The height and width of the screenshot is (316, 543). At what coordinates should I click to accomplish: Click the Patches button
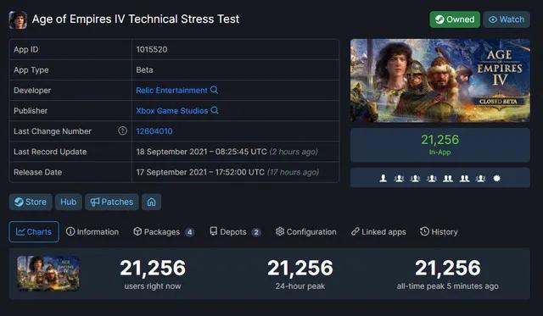(x=111, y=202)
